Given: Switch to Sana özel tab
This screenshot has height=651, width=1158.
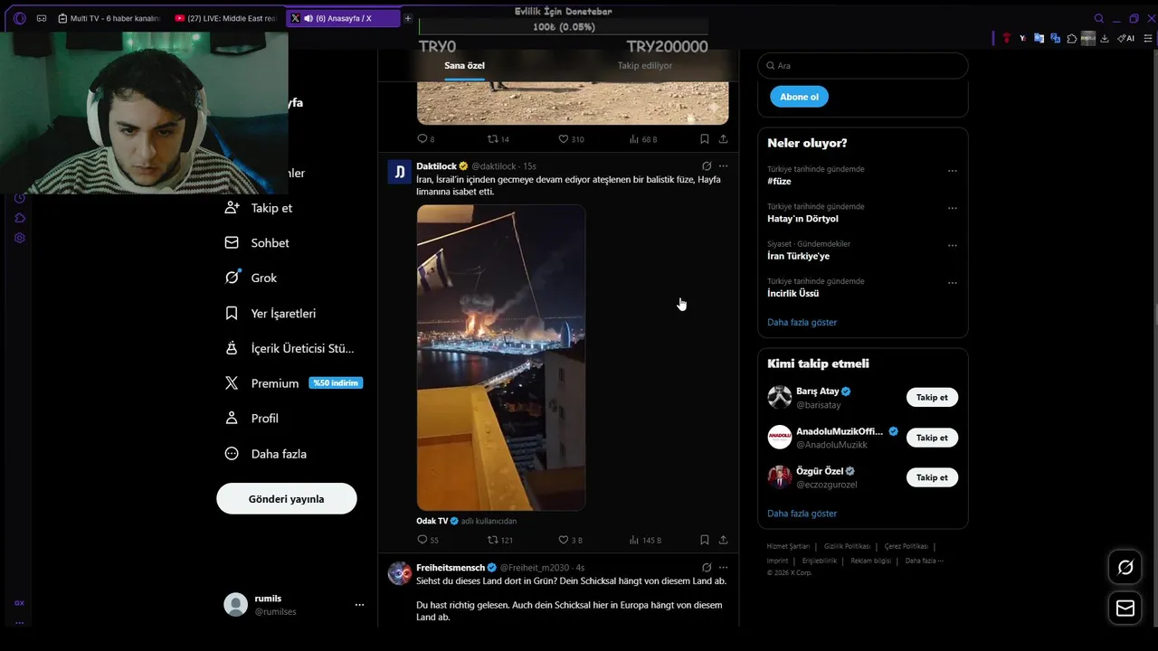Looking at the screenshot, I should coord(464,66).
